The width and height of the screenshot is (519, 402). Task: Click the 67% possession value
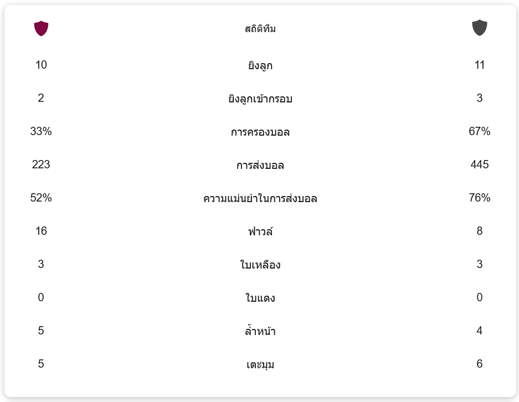tap(479, 131)
